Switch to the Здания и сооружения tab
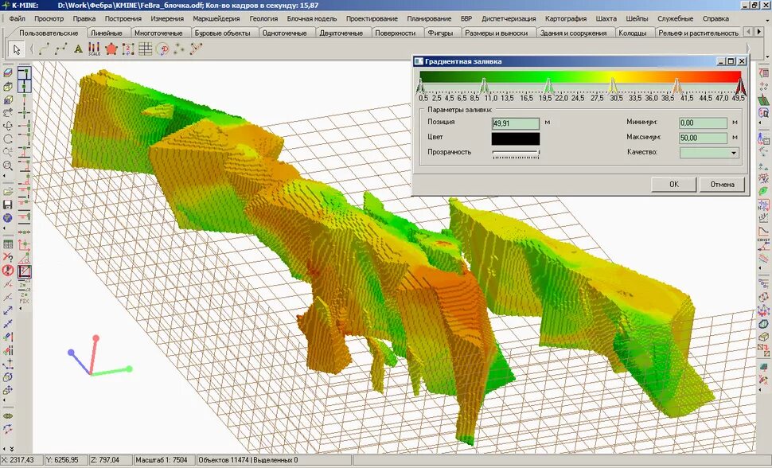Screen dimensions: 772x468 573,33
